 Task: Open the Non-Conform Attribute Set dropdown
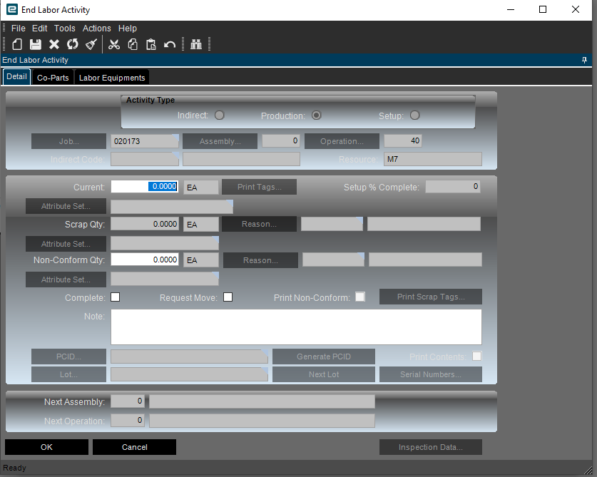(215, 275)
